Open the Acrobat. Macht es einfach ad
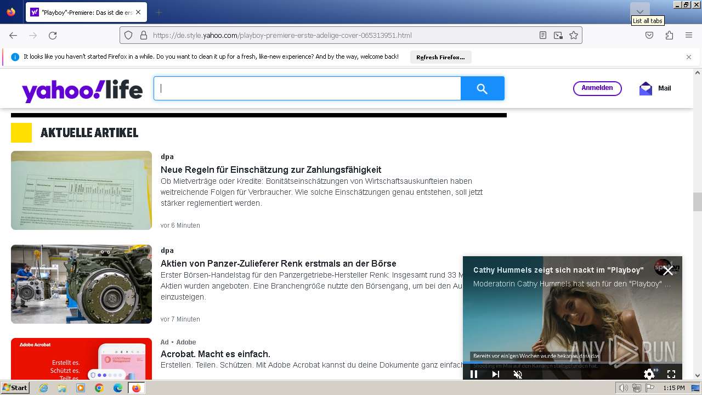The height and width of the screenshot is (395, 702). click(216, 354)
